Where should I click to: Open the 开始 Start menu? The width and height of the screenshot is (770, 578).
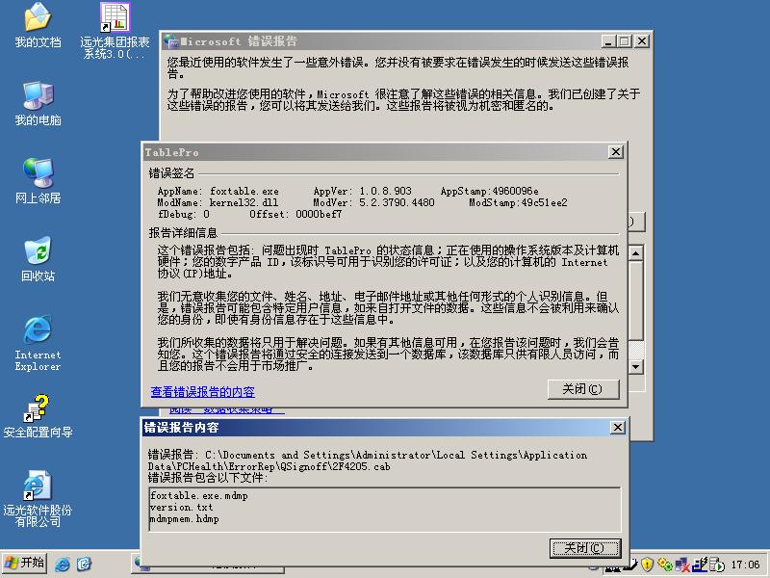click(25, 563)
